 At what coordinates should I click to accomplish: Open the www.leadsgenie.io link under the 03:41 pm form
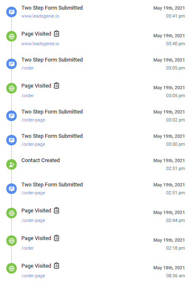(40, 16)
